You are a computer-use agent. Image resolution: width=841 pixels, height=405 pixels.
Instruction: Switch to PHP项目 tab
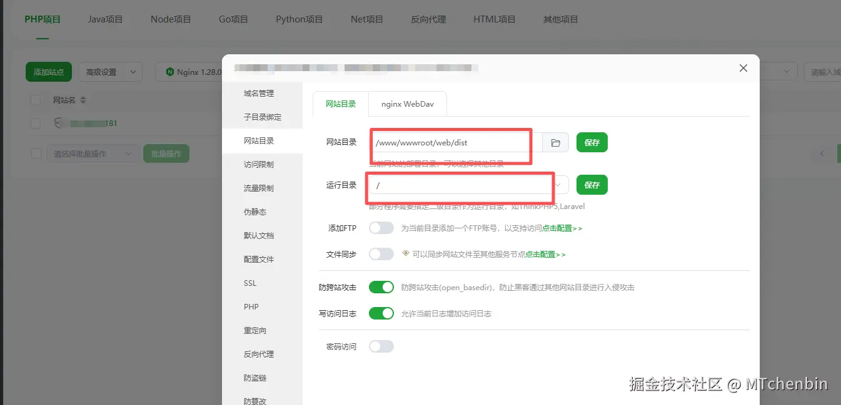(x=43, y=19)
